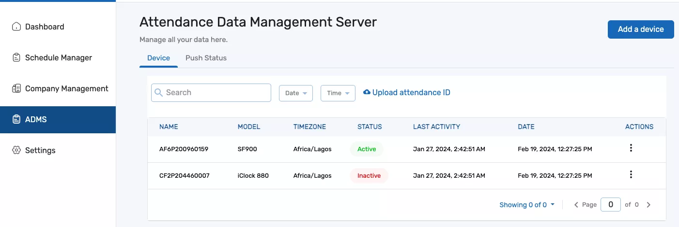Screen dimensions: 679x227
Task: Click the MODEL column header
Action: [x=249, y=127]
